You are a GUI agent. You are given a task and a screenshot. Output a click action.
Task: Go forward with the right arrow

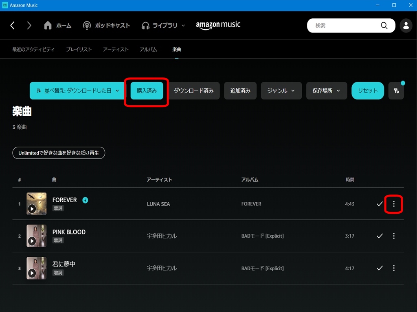29,26
